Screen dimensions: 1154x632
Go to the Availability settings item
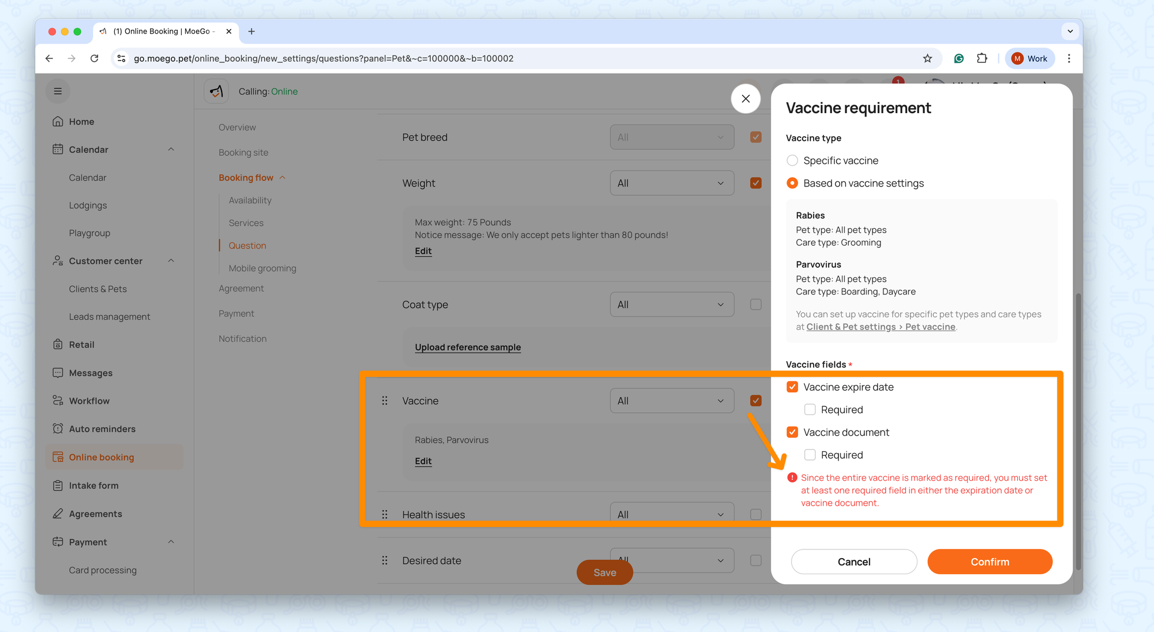[x=250, y=200]
